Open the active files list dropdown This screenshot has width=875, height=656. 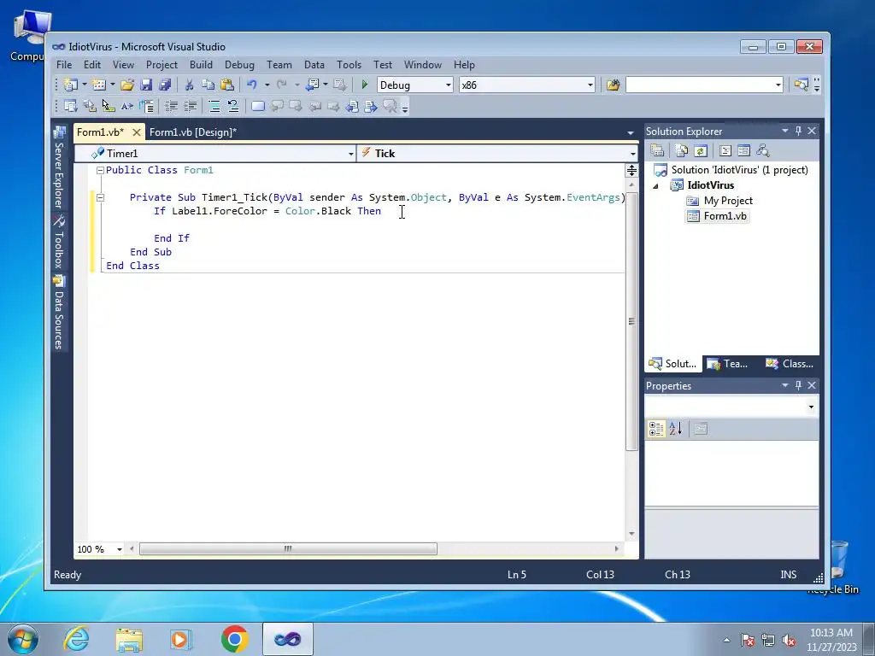[x=631, y=132]
